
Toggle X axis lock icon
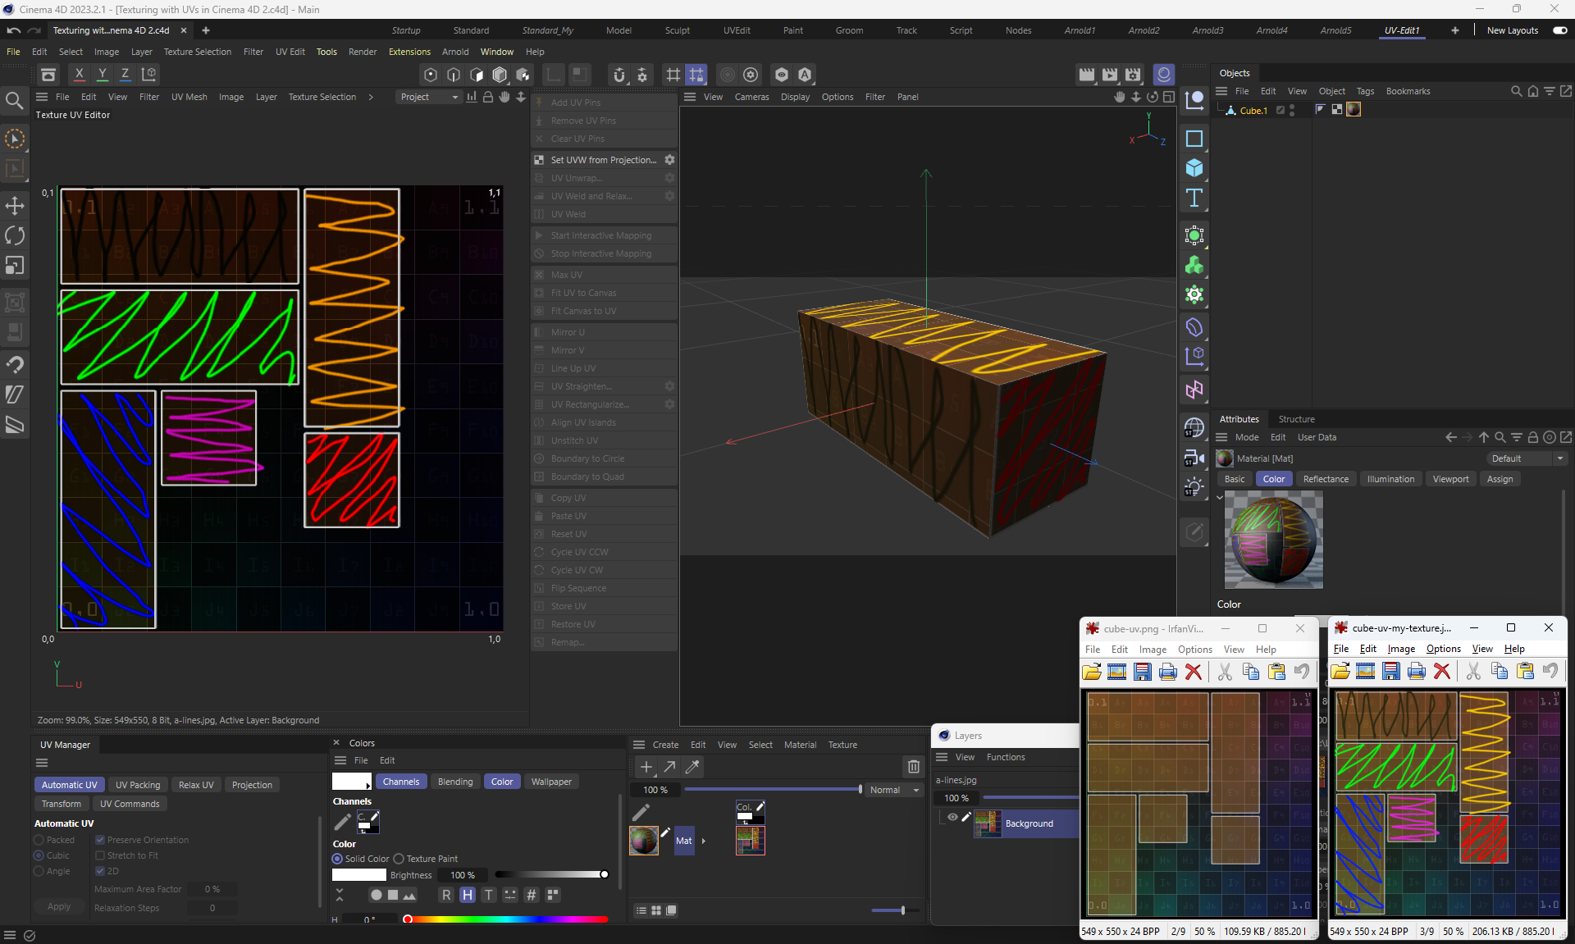80,74
